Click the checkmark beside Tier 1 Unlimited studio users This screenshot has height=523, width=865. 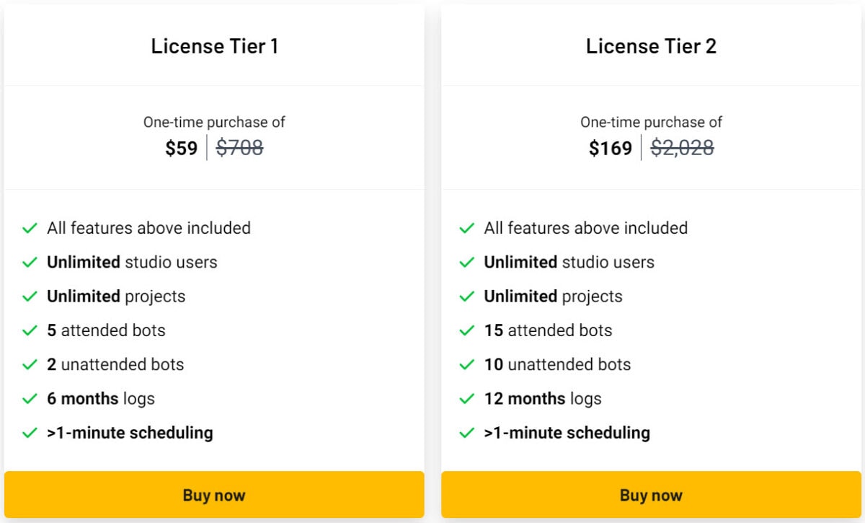[29, 263]
